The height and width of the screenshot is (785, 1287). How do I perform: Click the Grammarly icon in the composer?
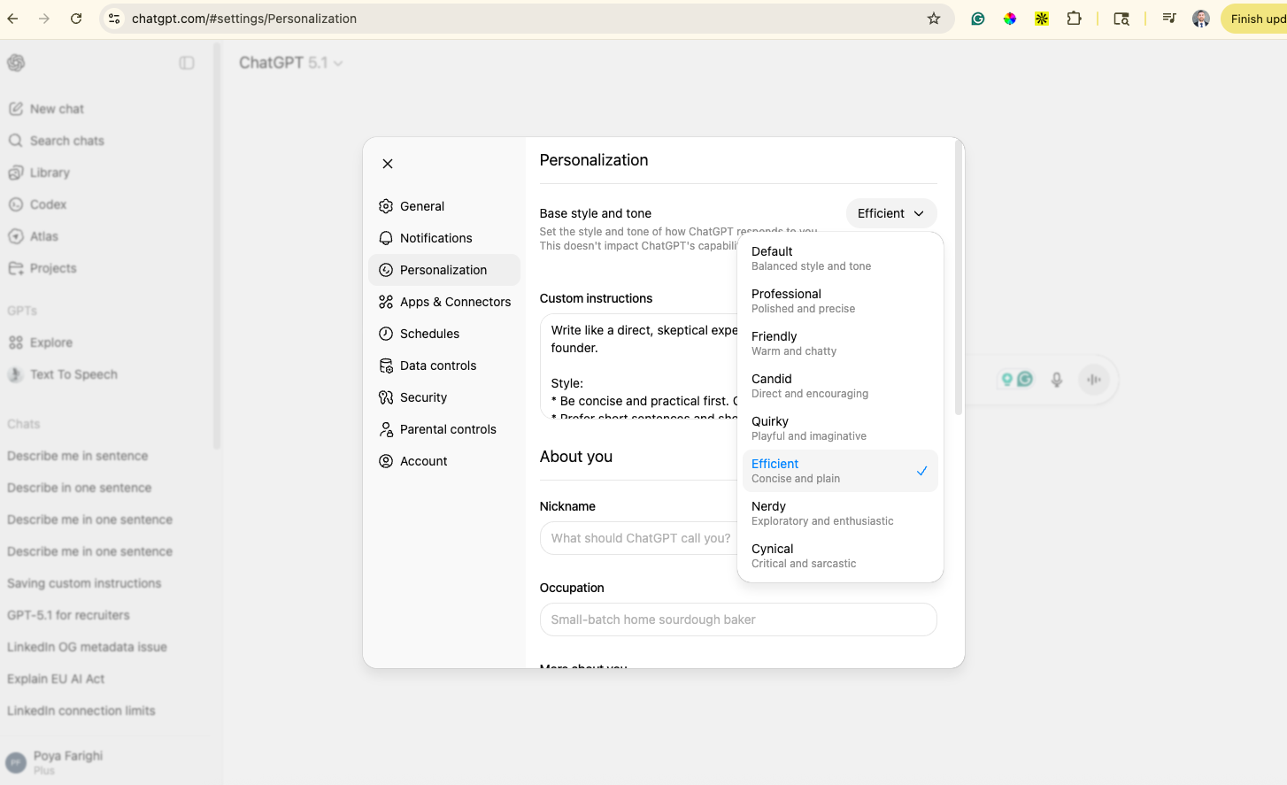point(1026,380)
